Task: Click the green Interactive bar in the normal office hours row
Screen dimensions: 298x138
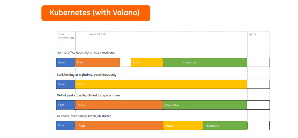Action: tap(205, 62)
